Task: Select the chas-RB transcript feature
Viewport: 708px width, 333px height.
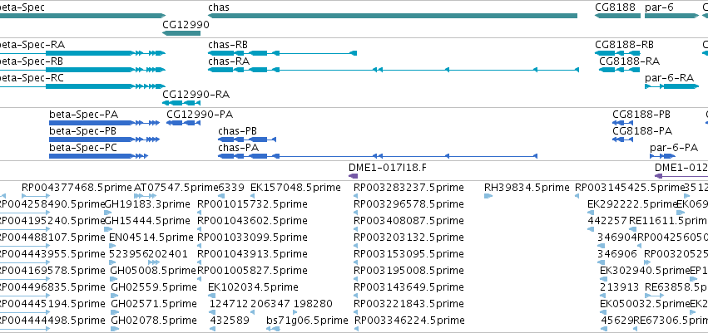Action: (282, 53)
